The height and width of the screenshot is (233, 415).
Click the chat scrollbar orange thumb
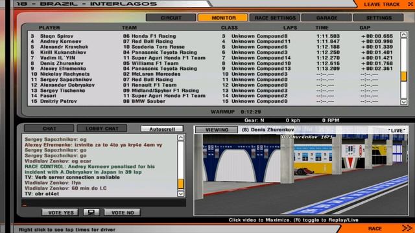[x=180, y=184]
